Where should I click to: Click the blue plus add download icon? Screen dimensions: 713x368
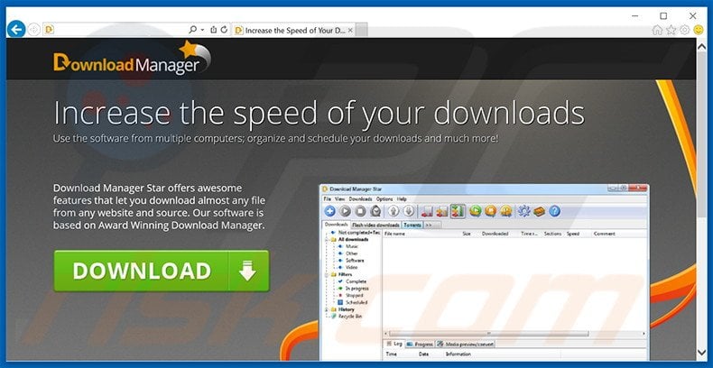330,211
